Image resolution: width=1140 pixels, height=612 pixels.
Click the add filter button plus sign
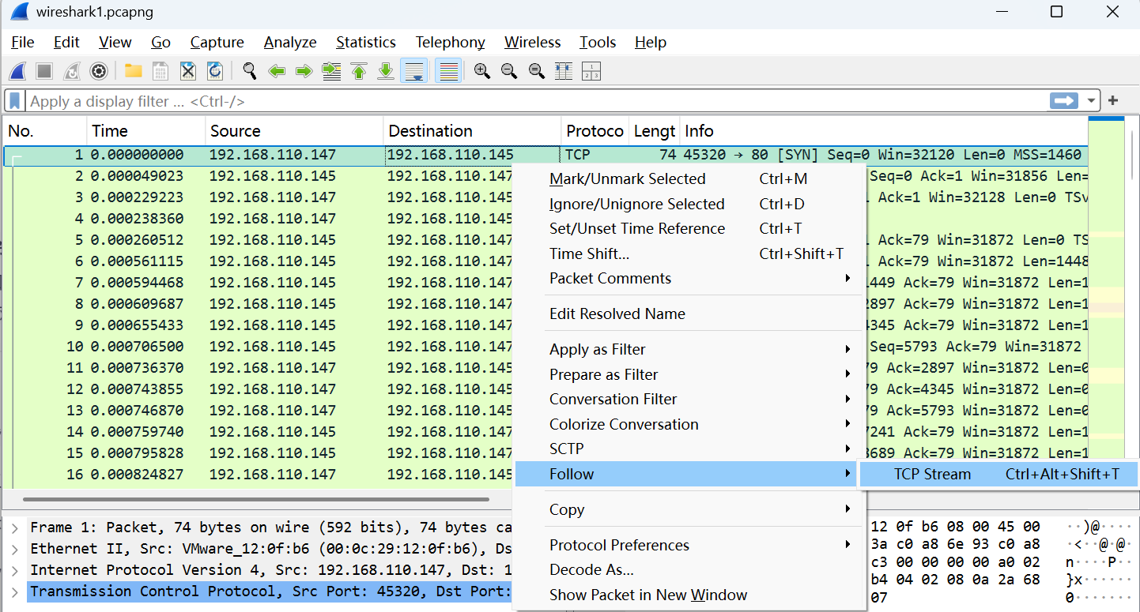[x=1113, y=101]
